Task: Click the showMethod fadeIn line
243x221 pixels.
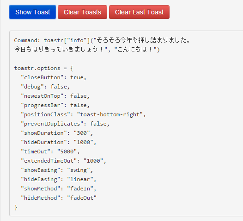Action: coord(58,189)
